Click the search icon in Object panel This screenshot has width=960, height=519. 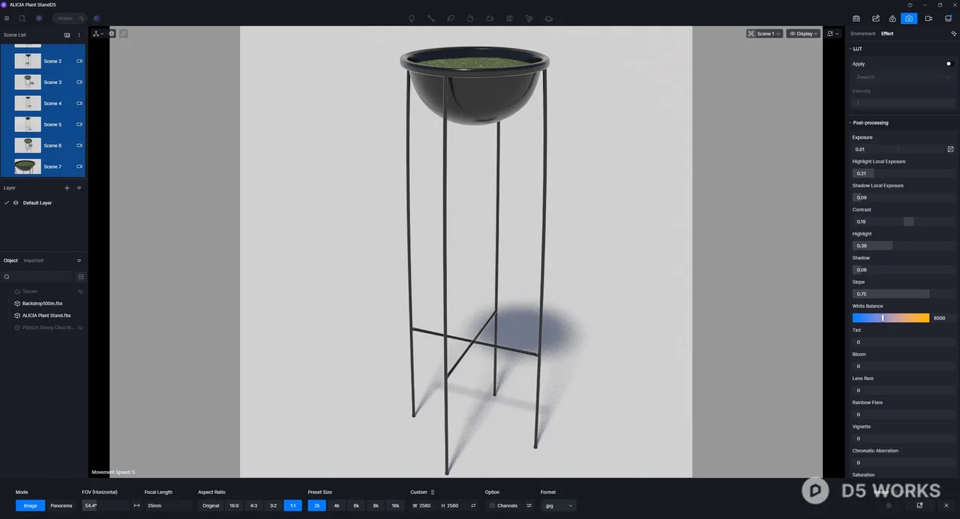(7, 277)
